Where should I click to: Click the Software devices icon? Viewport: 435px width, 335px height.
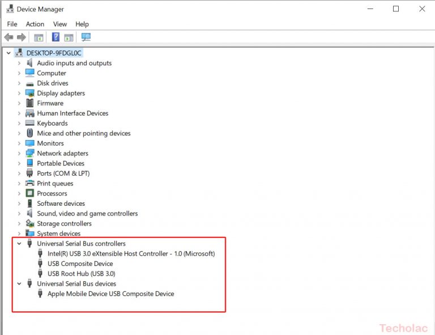point(29,203)
